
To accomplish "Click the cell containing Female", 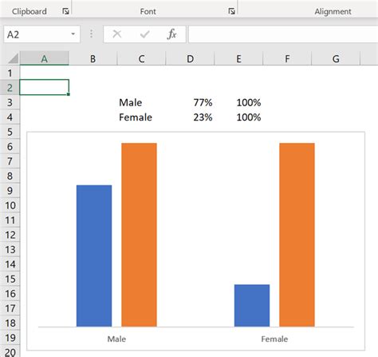I will click(141, 117).
